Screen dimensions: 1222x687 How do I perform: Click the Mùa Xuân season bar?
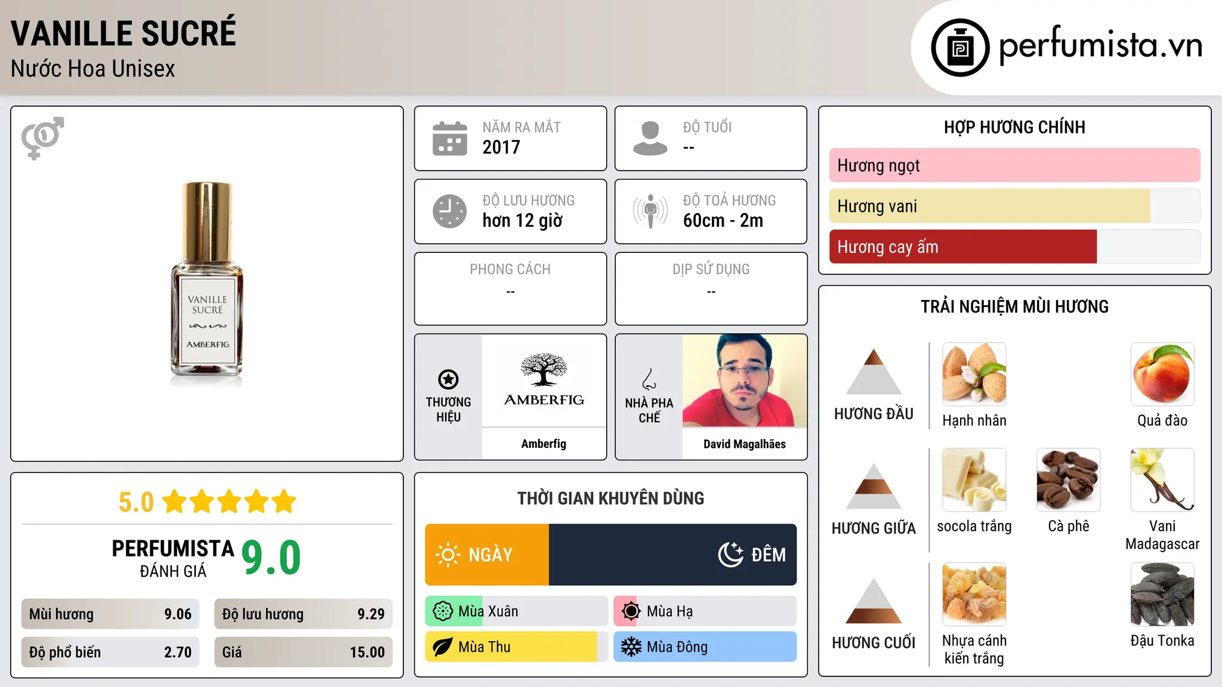(516, 611)
